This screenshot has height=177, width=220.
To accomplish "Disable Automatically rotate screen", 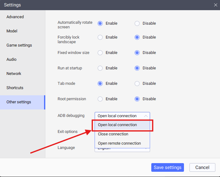I will (137, 23).
